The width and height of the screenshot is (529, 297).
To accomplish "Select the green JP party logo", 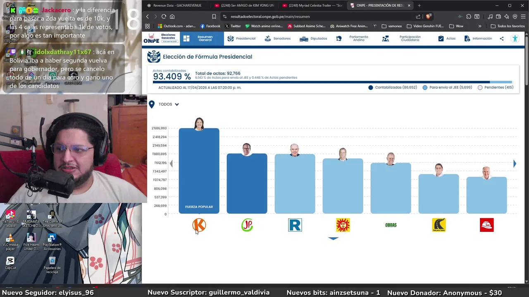I will pos(247,225).
